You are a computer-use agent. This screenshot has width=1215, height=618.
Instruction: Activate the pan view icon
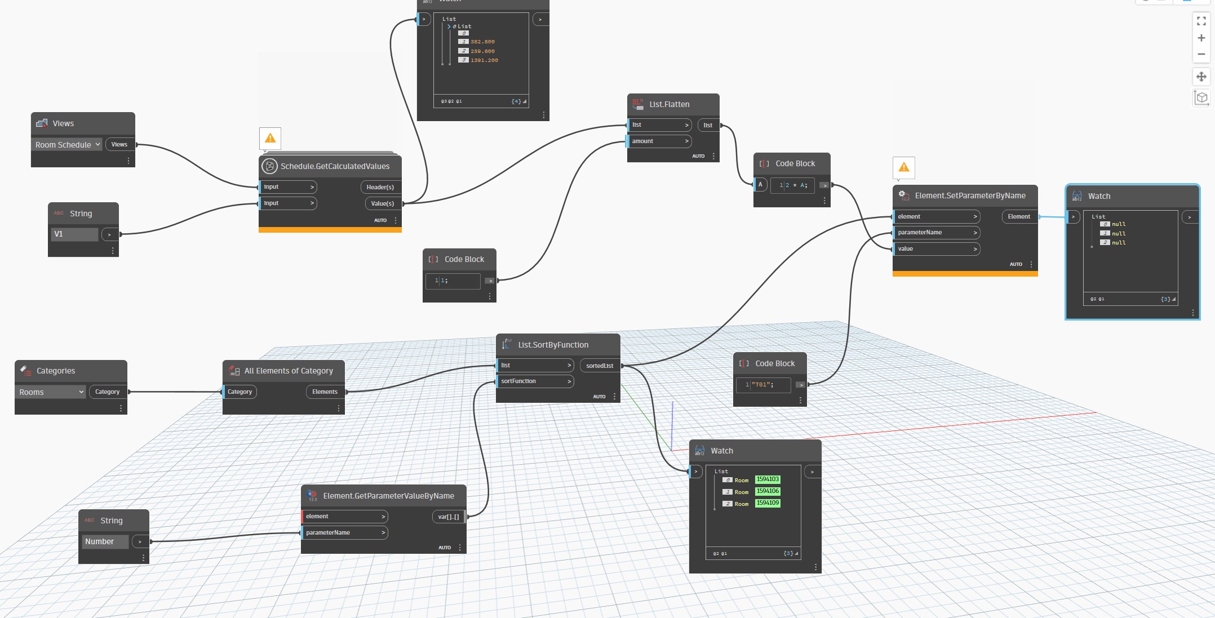1201,77
